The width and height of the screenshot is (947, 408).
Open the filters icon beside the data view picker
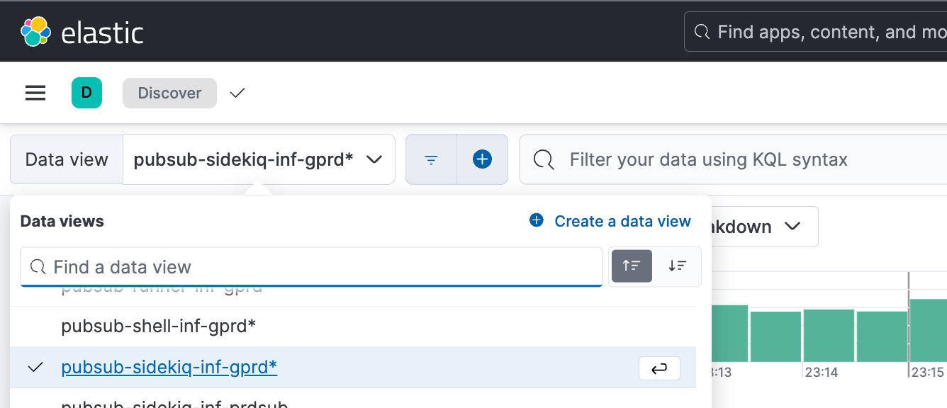click(x=431, y=159)
